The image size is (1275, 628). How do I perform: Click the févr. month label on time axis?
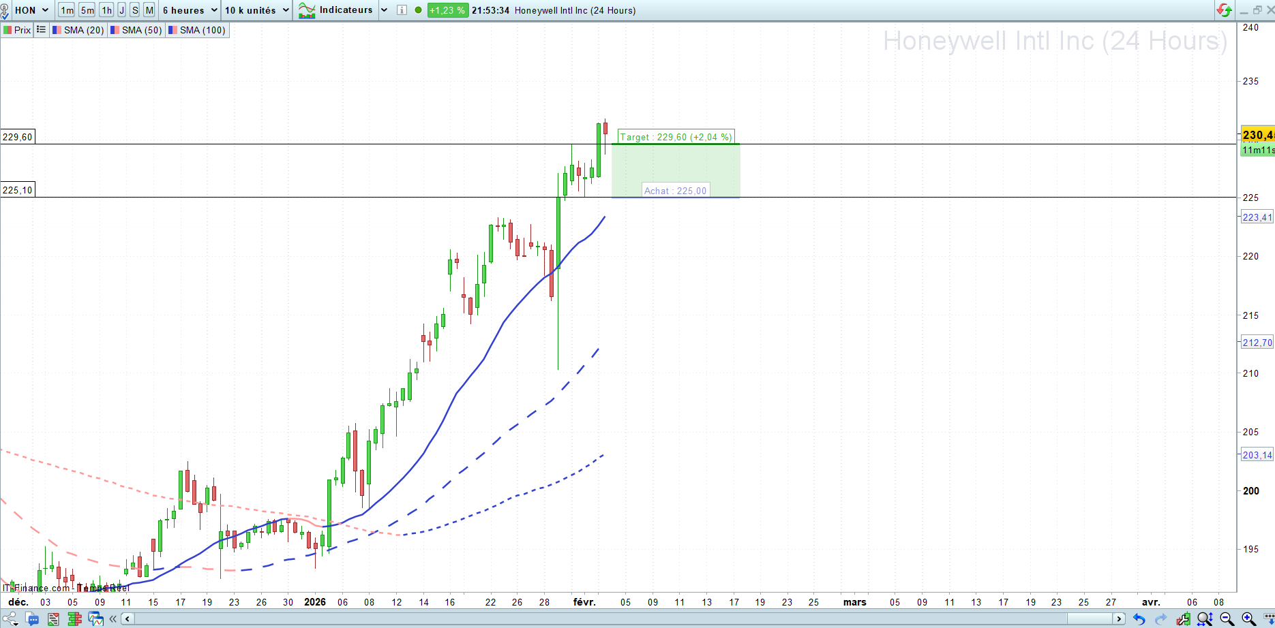point(584,602)
